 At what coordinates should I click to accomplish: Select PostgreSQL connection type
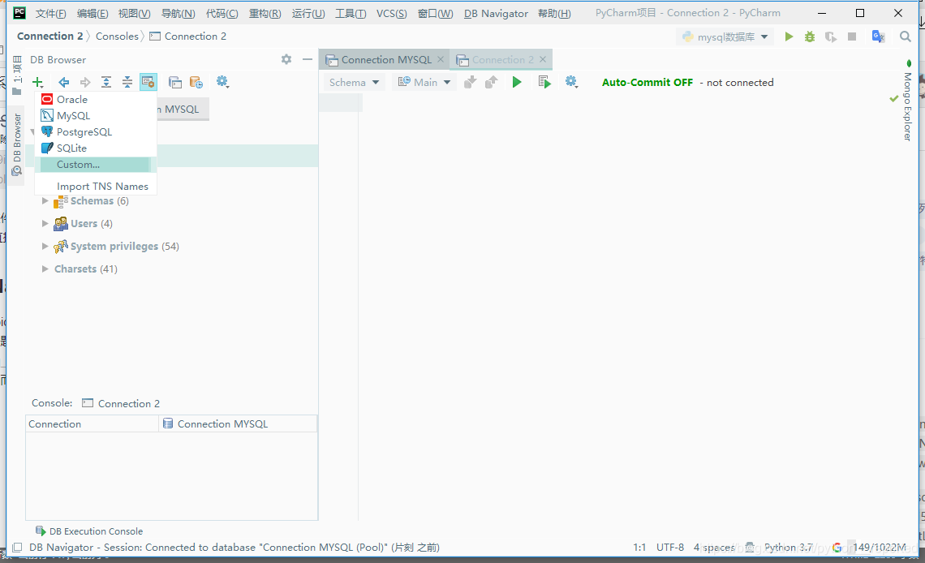[x=96, y=132]
